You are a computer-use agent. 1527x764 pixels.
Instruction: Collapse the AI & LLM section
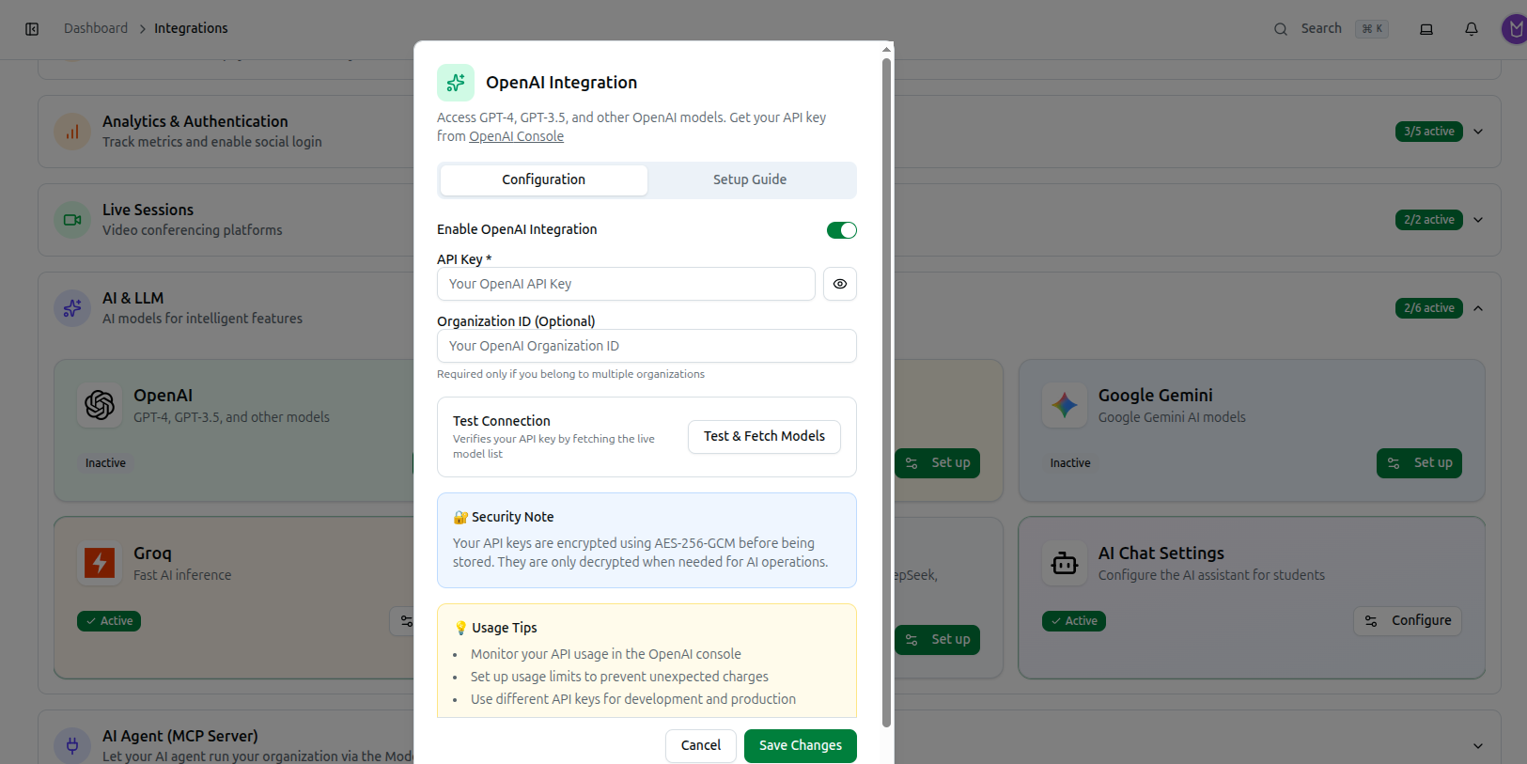click(1478, 308)
